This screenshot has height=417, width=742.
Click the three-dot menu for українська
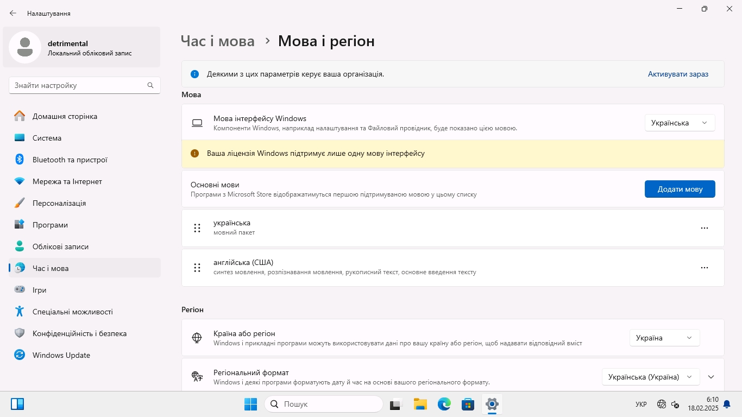tap(704, 228)
